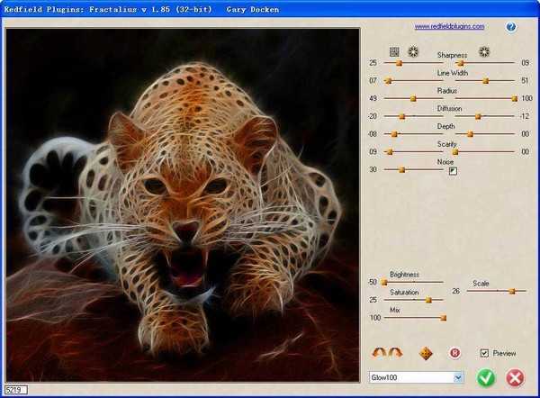Click the blue help question mark icon
Screen dimensions: 540x398
[511, 27]
